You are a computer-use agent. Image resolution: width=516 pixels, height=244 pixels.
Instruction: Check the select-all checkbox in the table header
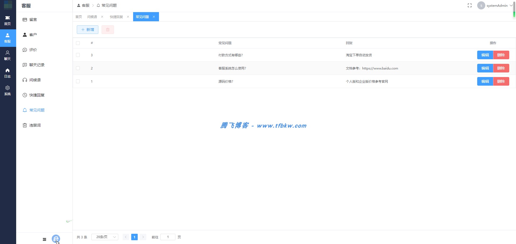(78, 43)
